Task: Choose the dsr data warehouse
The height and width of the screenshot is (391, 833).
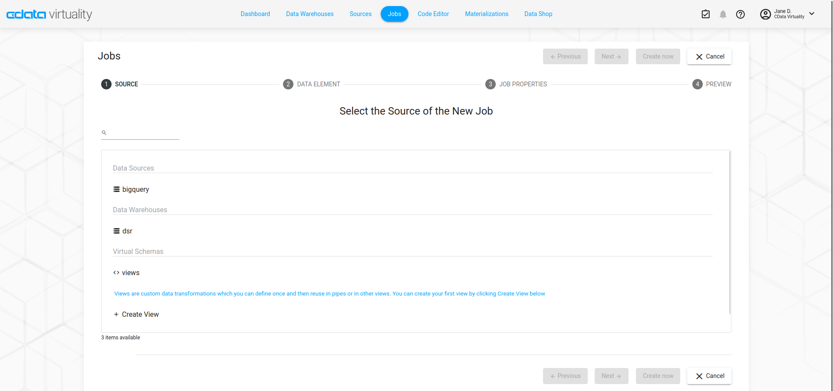Action: tap(127, 231)
